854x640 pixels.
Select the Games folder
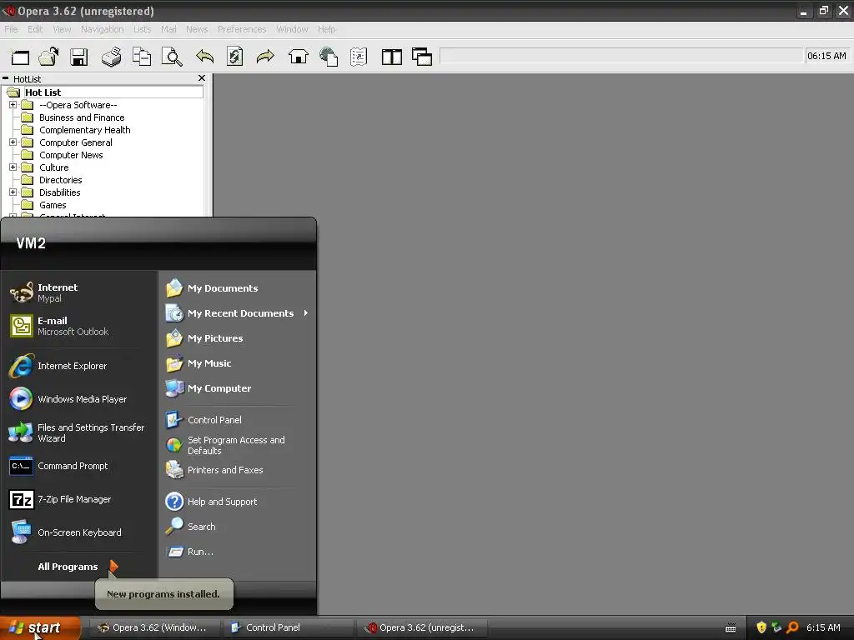53,205
